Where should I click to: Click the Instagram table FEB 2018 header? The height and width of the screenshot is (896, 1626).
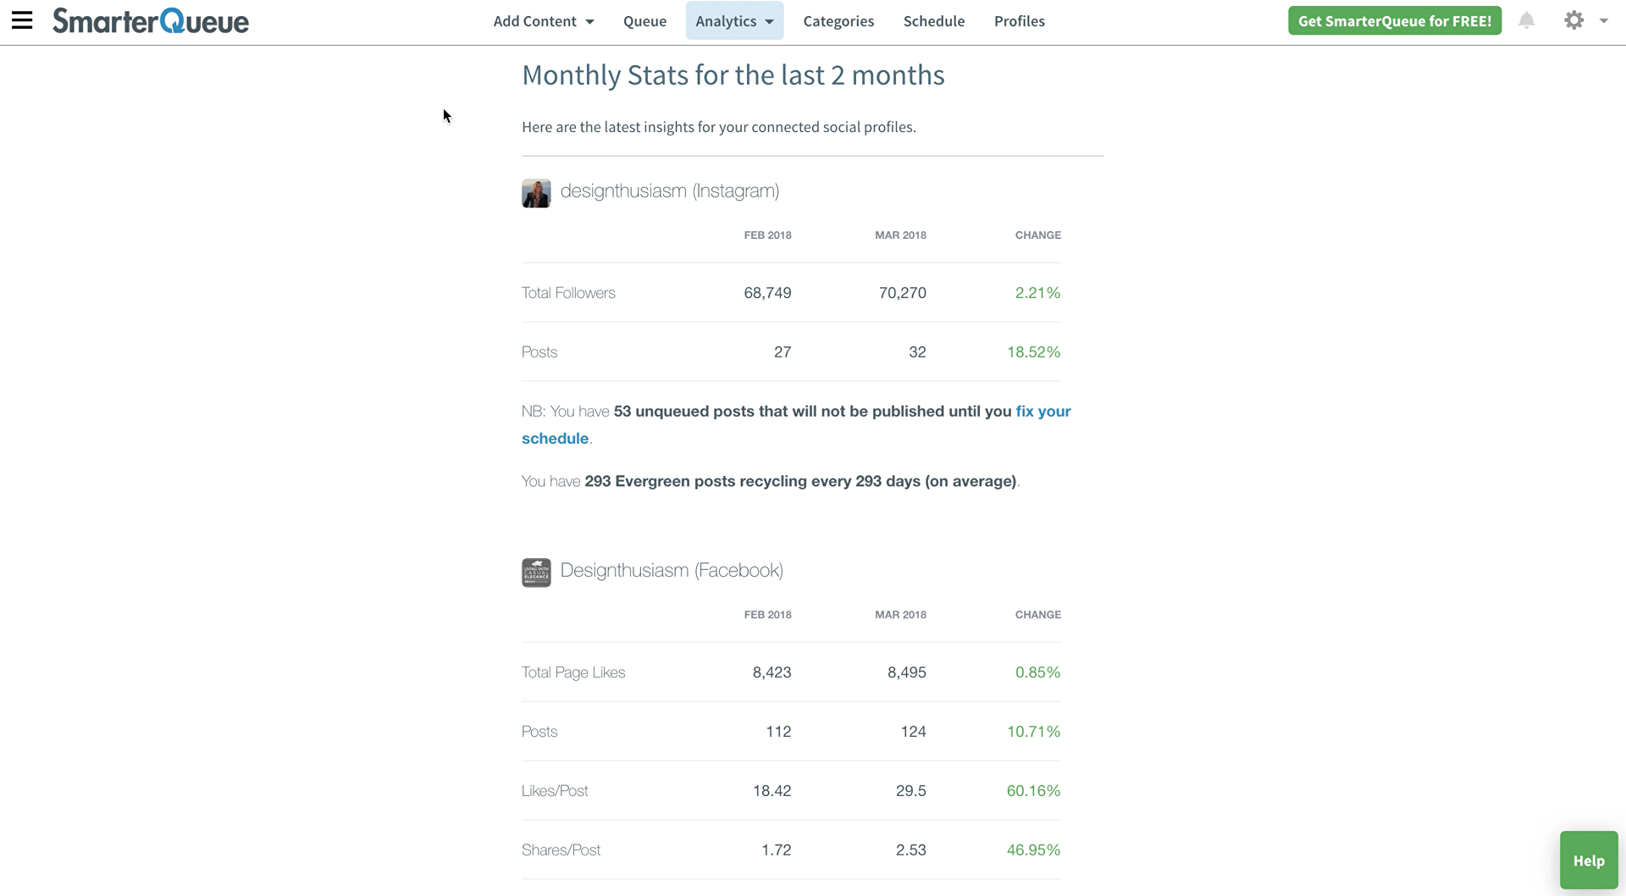coord(767,235)
